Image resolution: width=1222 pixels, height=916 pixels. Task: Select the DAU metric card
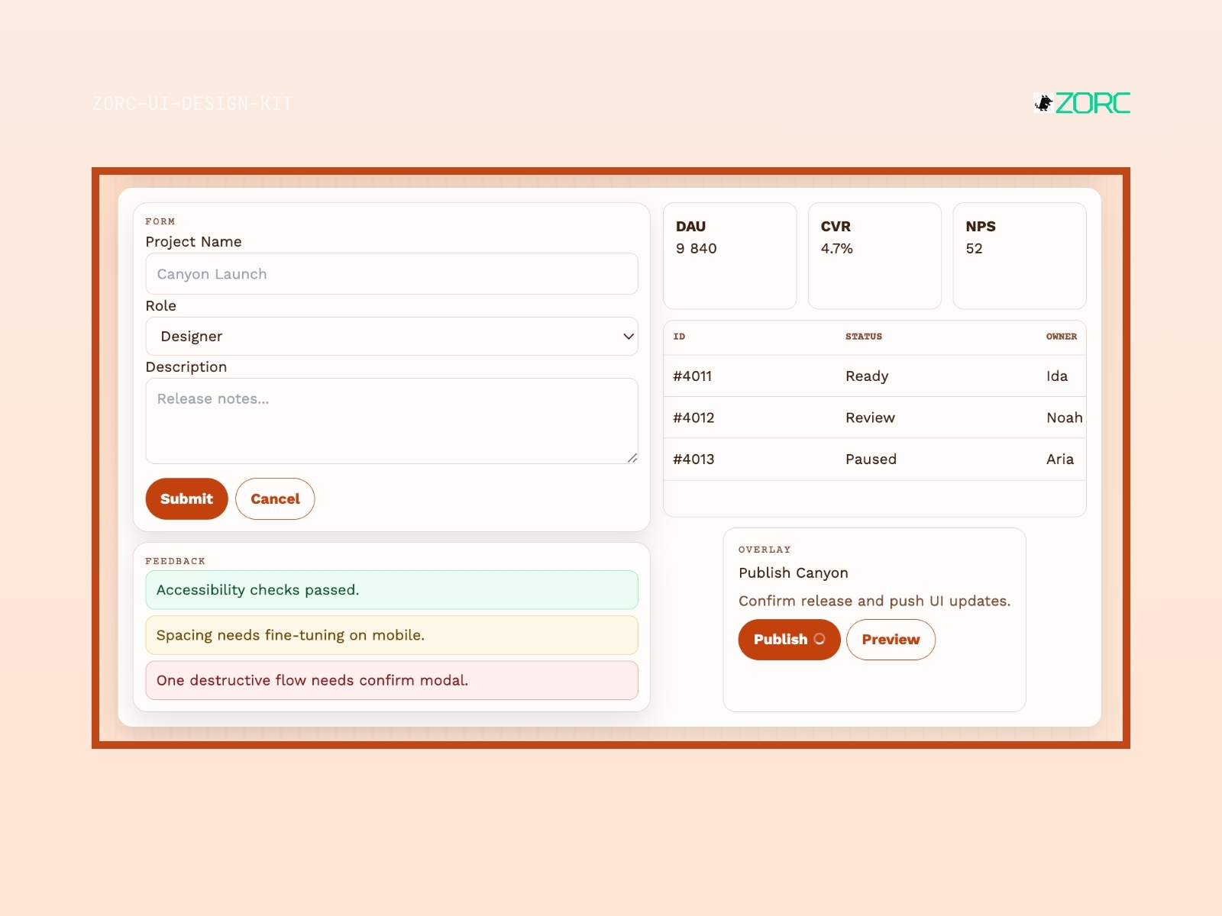tap(730, 256)
